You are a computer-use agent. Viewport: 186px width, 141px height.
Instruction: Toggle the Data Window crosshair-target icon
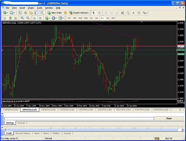click(x=26, y=13)
